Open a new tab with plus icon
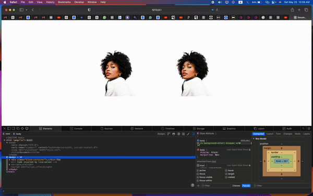This screenshot has height=196, width=313. [299, 9]
